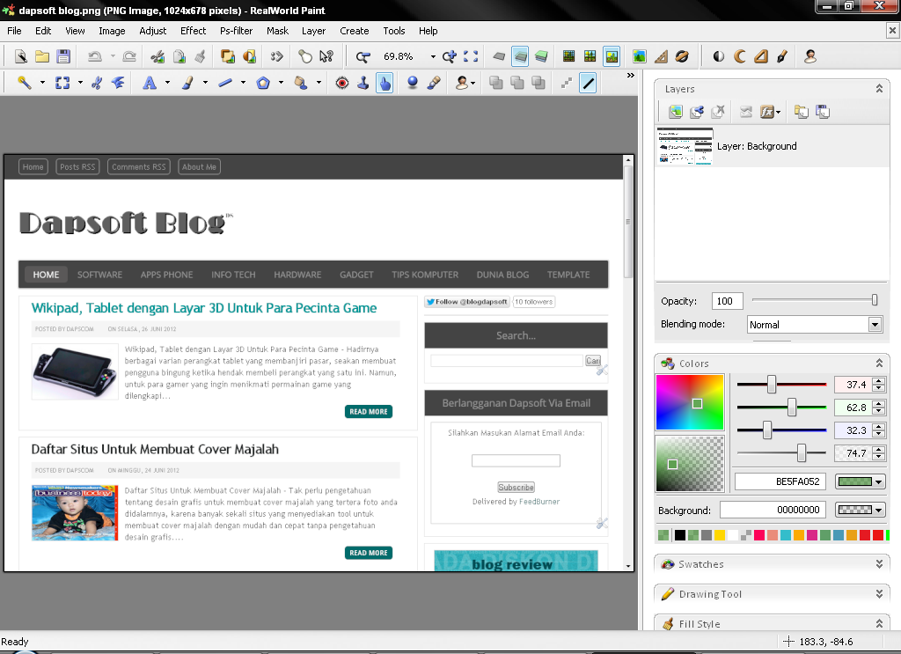Screen dimensions: 901x654
Task: Open the Mask menu
Action: point(277,31)
